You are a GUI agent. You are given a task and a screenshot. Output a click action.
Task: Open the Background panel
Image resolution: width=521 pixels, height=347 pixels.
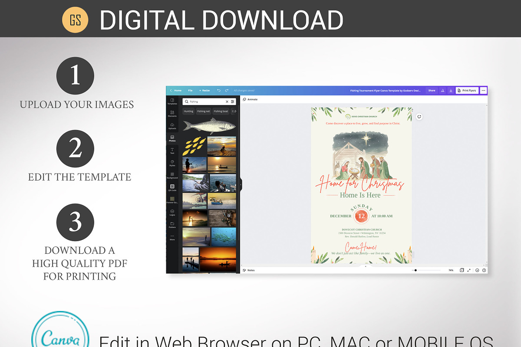(172, 176)
